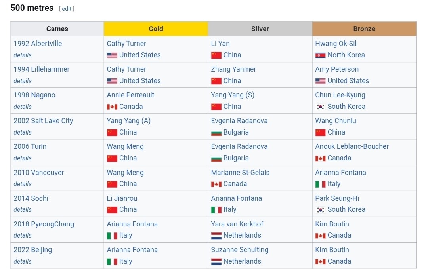
Task: Click Suzanne Schulting name link
Action: pos(239,250)
